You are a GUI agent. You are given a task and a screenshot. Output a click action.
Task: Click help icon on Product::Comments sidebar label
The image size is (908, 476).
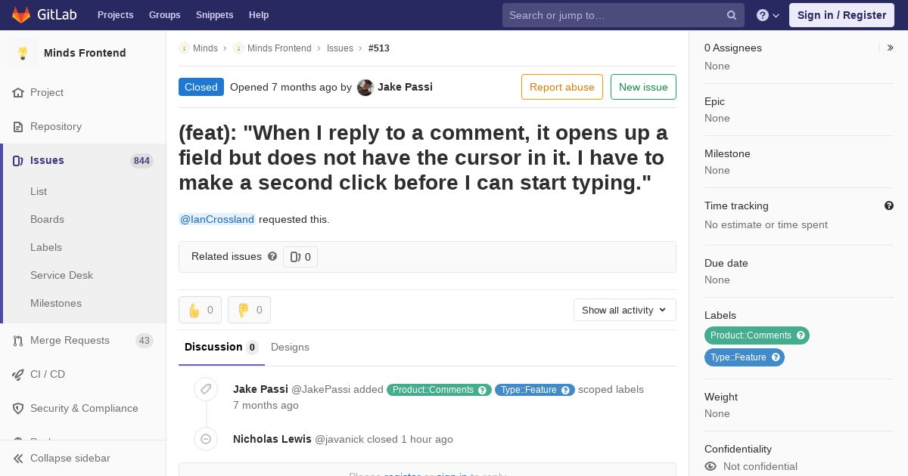pyautogui.click(x=801, y=335)
